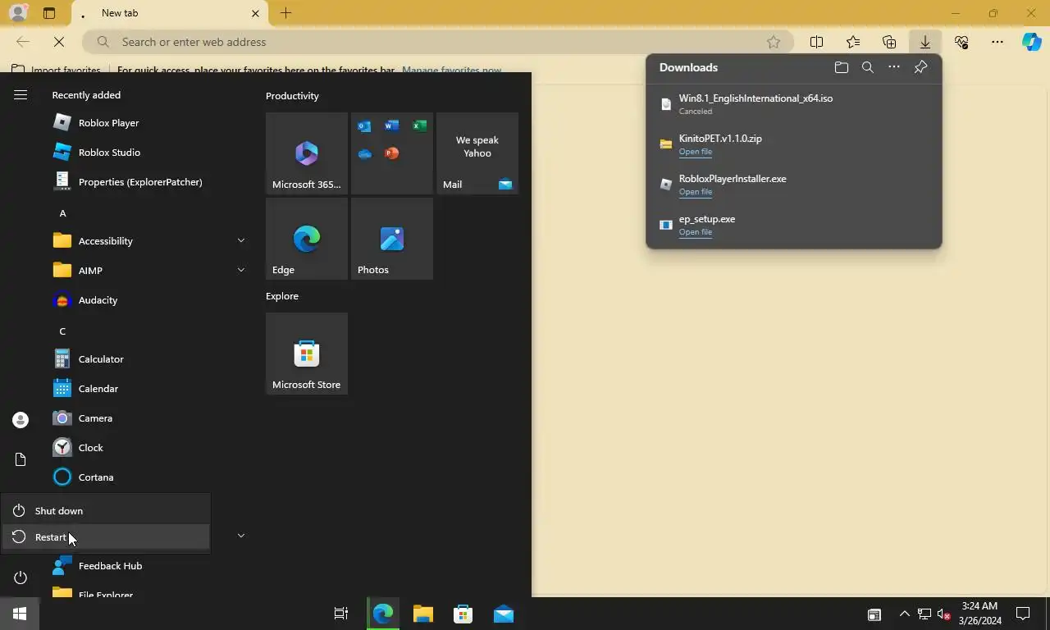Image resolution: width=1050 pixels, height=630 pixels.
Task: Expand the Start hamburger navigation menu
Action: [21, 95]
